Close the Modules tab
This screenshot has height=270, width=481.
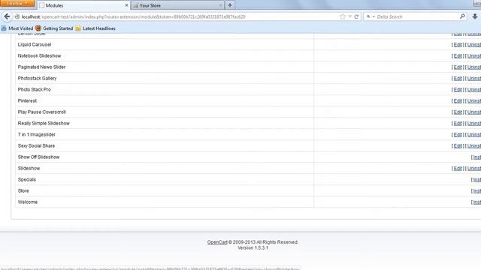click(x=126, y=5)
